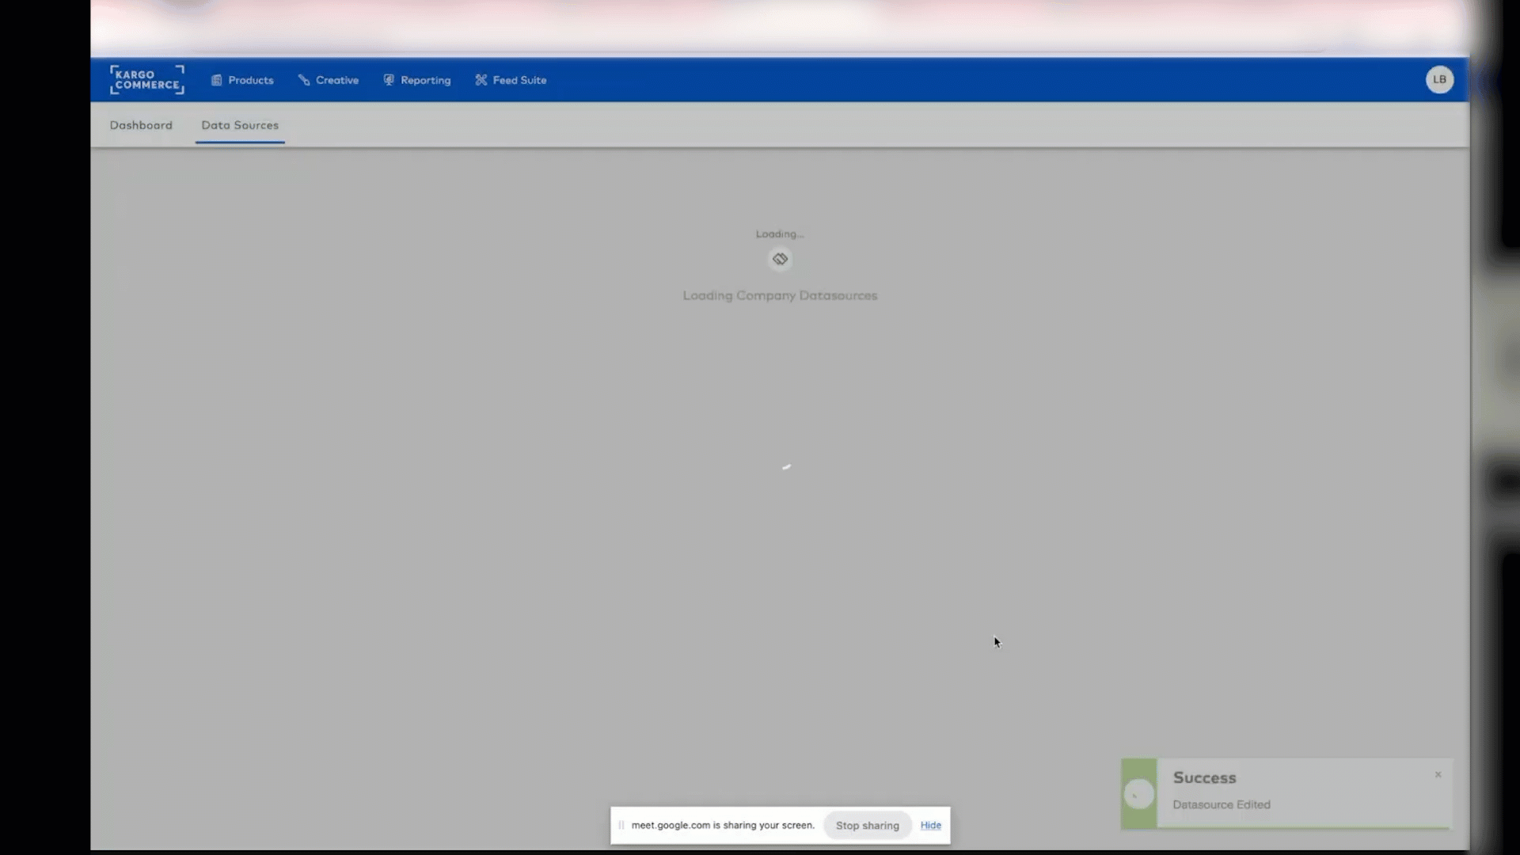
Task: Click the Datasource Edited notification
Action: pyautogui.click(x=1222, y=804)
